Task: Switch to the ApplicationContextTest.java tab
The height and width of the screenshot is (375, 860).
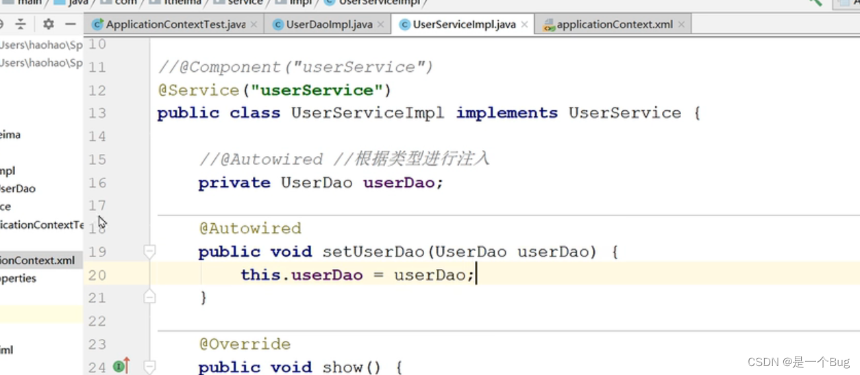Action: click(175, 25)
